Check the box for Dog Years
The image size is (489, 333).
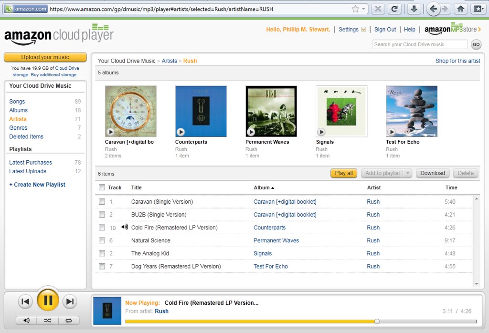(x=102, y=266)
